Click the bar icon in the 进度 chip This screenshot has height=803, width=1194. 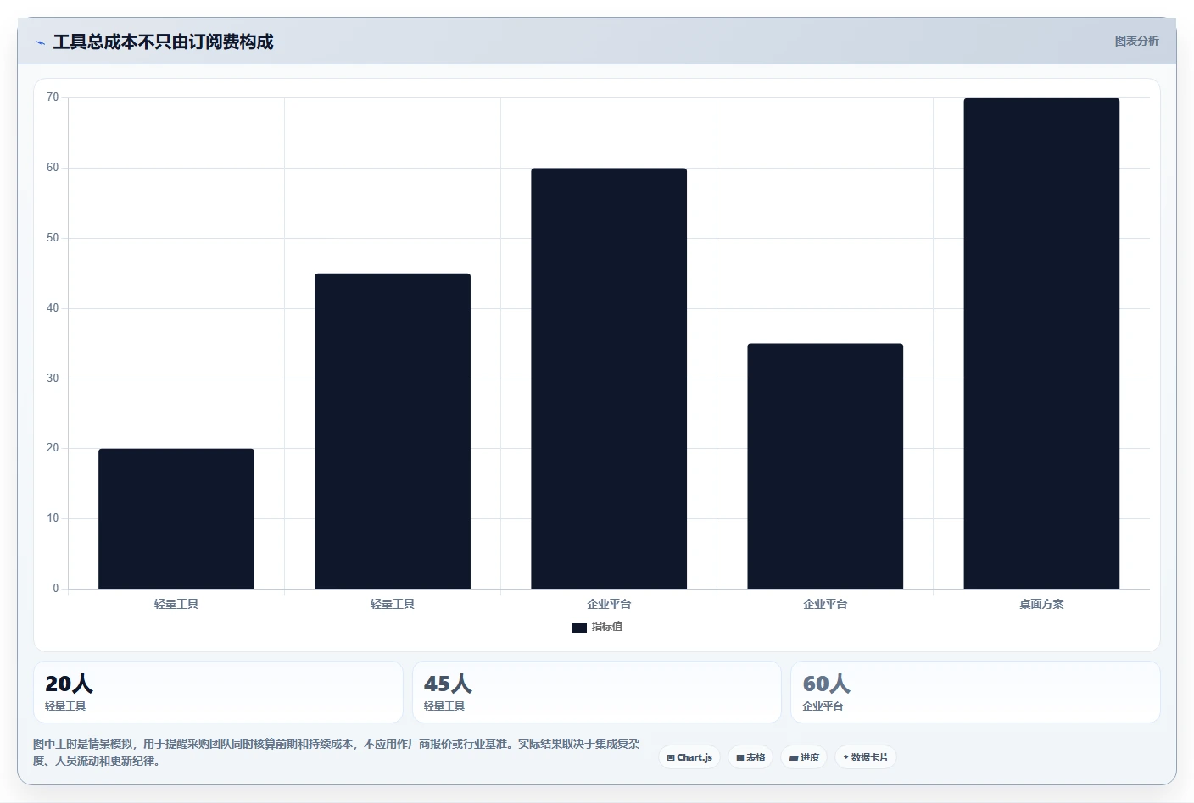(794, 758)
